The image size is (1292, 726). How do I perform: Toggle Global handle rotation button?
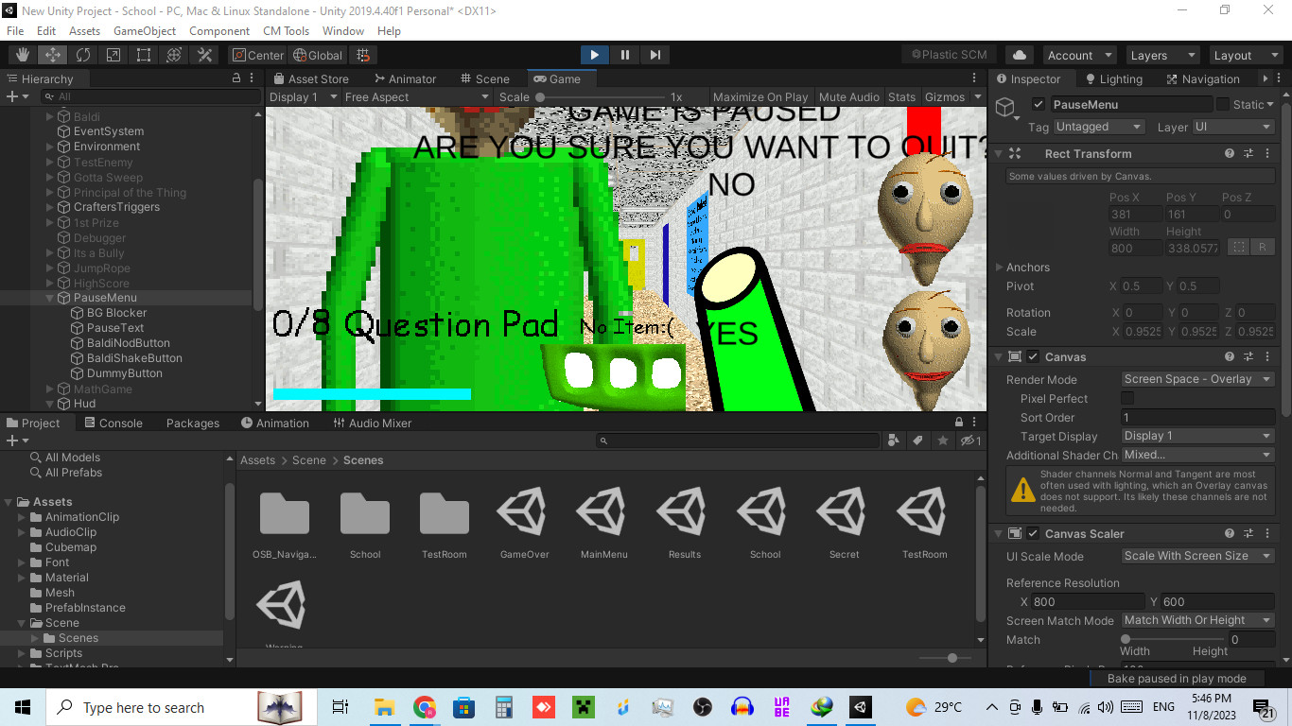(x=318, y=55)
